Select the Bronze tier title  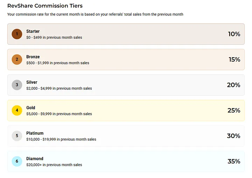33,57
